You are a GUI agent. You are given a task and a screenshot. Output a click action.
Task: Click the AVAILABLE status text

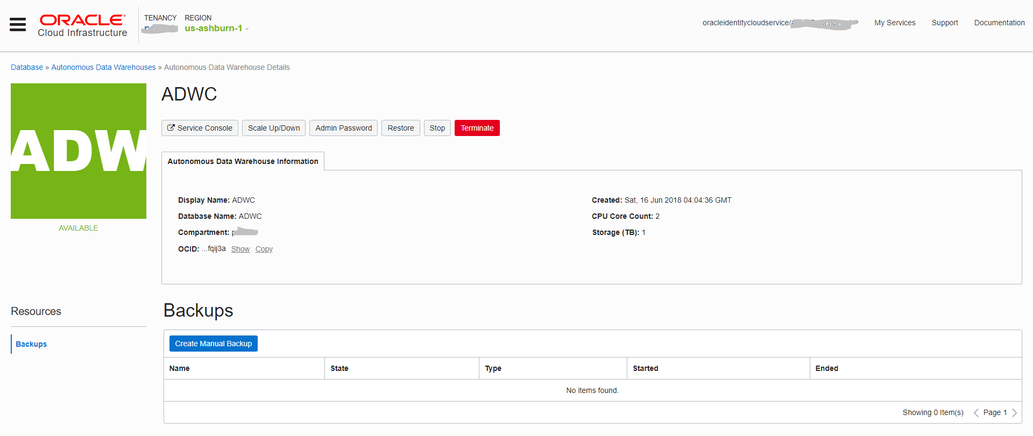[x=79, y=228]
